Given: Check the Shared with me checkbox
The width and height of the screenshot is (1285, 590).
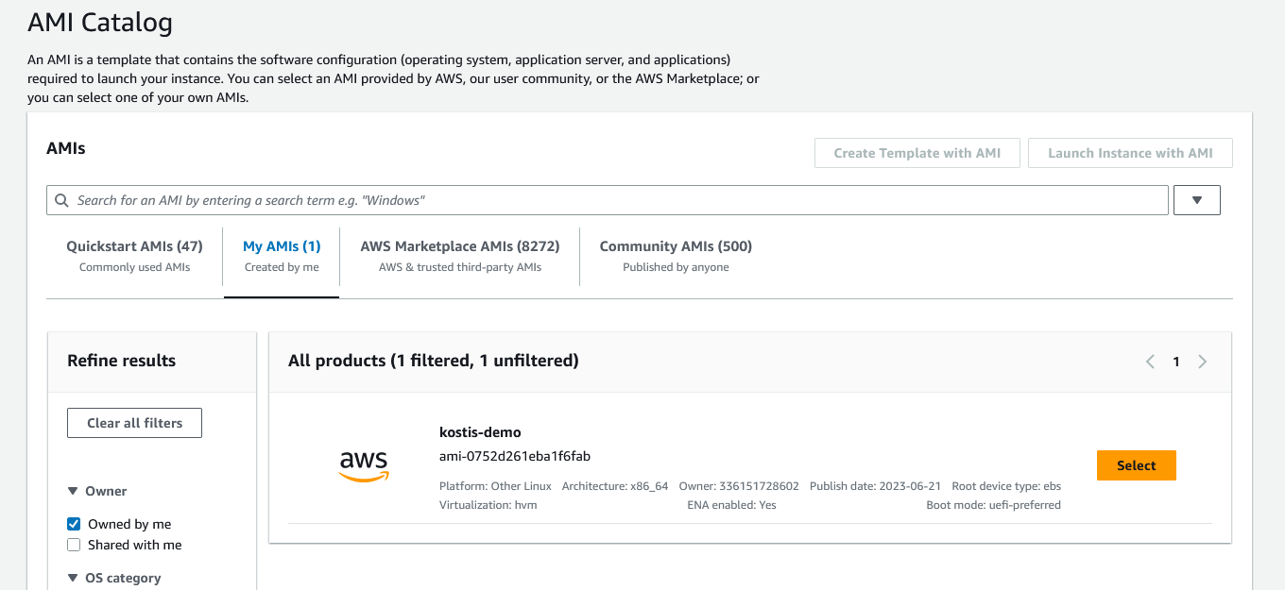Looking at the screenshot, I should 74,545.
